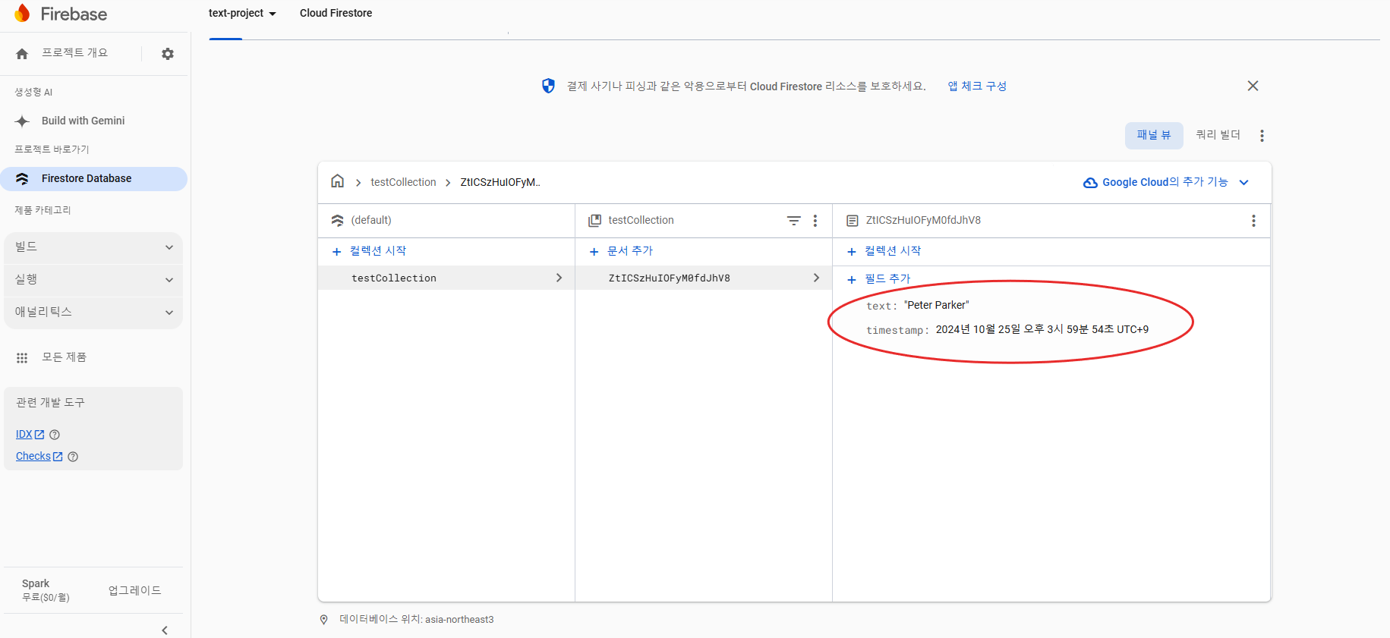Click the text field value "Peter Parker"
This screenshot has width=1390, height=638.
point(937,306)
